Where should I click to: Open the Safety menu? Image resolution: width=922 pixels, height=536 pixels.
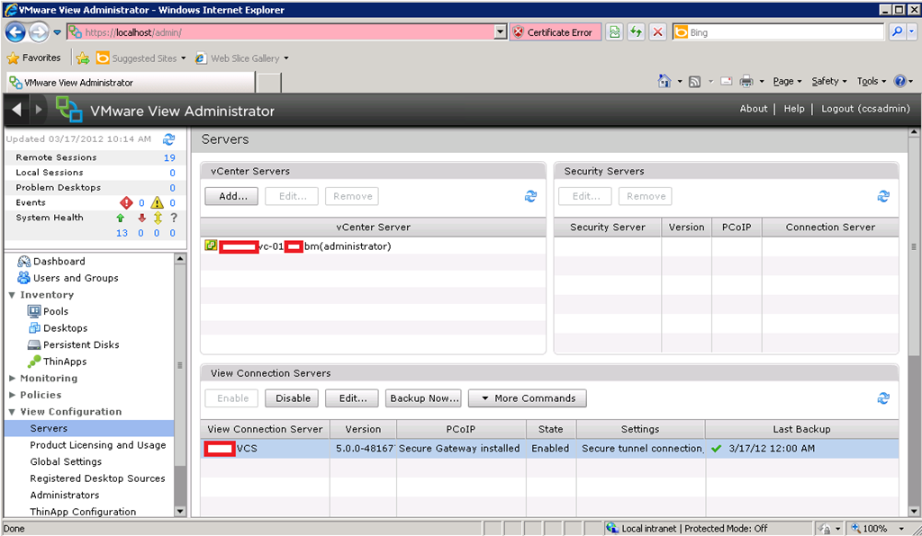[x=829, y=81]
